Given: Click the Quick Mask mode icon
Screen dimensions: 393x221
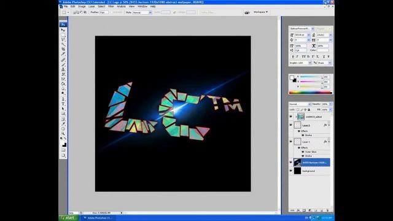Looking at the screenshot, I should [63, 150].
